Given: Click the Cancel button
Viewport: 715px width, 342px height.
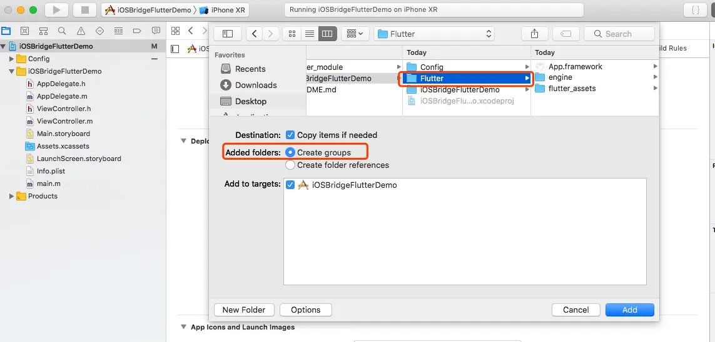Looking at the screenshot, I should tap(576, 310).
